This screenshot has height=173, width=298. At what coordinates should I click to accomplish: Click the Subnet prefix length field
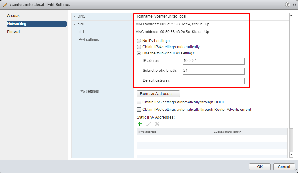[214, 71]
